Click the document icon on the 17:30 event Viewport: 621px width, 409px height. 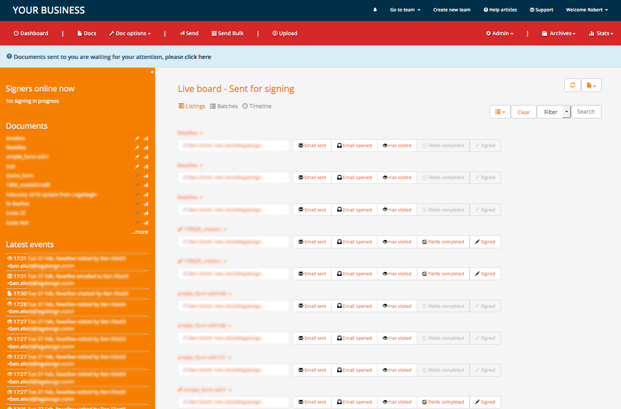(x=10, y=294)
